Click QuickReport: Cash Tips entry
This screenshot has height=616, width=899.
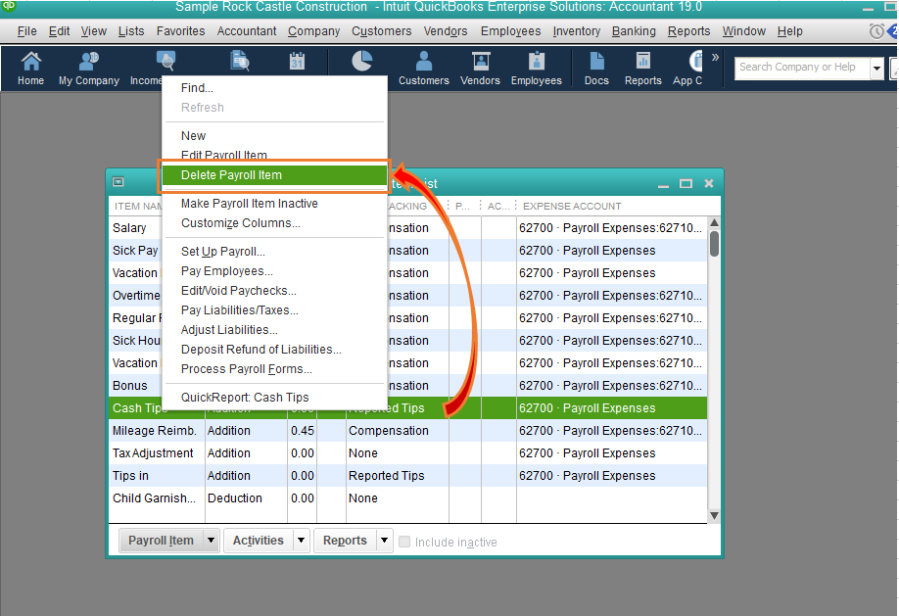245,398
